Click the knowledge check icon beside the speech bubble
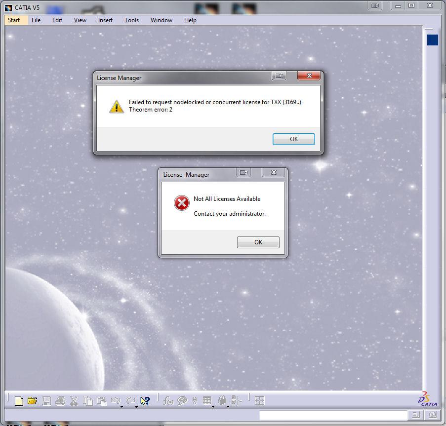The image size is (446, 426). (x=195, y=401)
